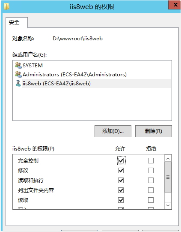Click the SYSTEM group icon
Viewport: 181px width, 232px height.
click(18, 65)
